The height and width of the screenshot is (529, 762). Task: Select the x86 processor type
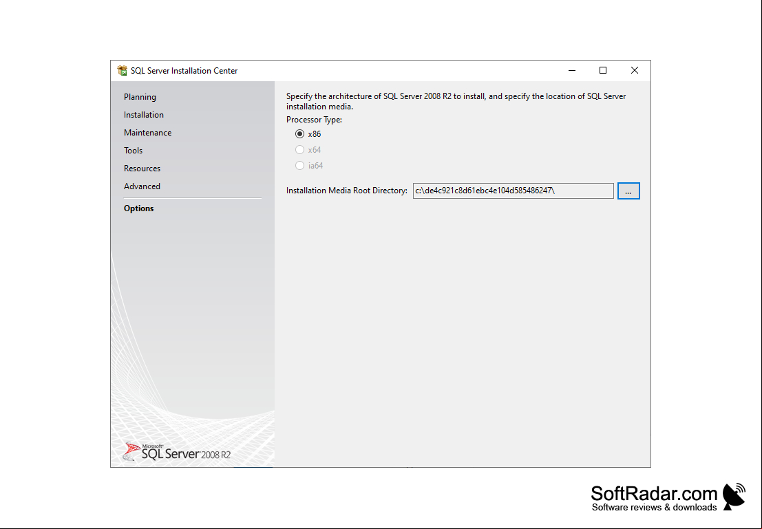point(300,134)
